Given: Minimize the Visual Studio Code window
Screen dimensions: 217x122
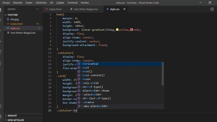Looking at the screenshot, I should (x=200, y=3).
